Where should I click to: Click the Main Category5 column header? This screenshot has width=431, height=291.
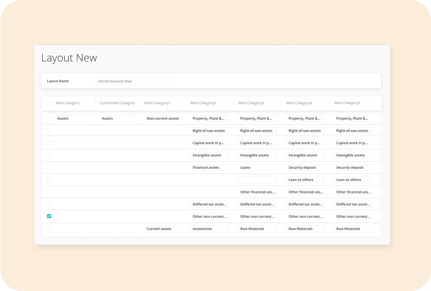click(347, 103)
